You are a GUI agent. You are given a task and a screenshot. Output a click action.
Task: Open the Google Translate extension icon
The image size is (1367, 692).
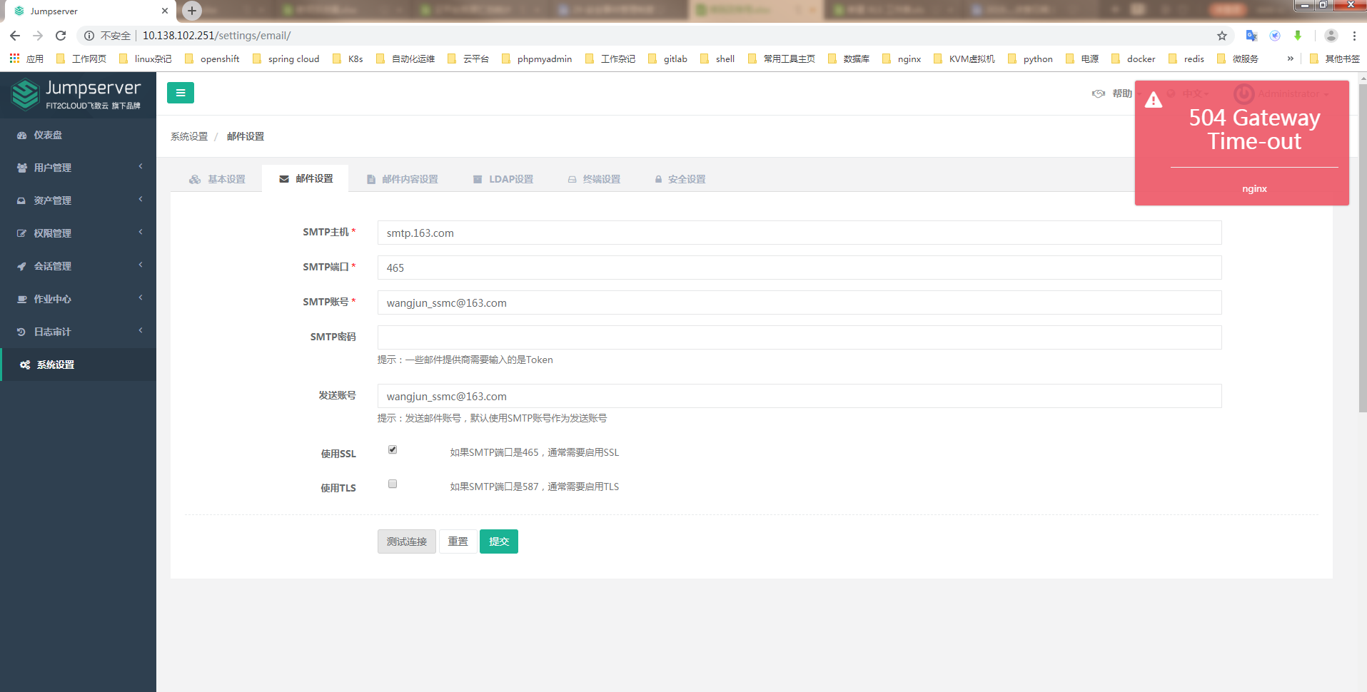[1251, 36]
